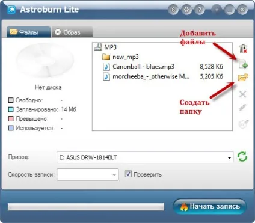Click the clear all files icon

coord(243,49)
